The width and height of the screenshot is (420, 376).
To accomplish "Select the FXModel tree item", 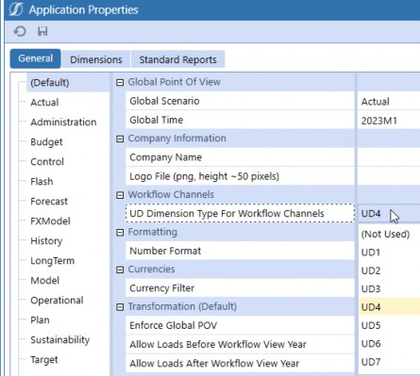I will 50,221.
